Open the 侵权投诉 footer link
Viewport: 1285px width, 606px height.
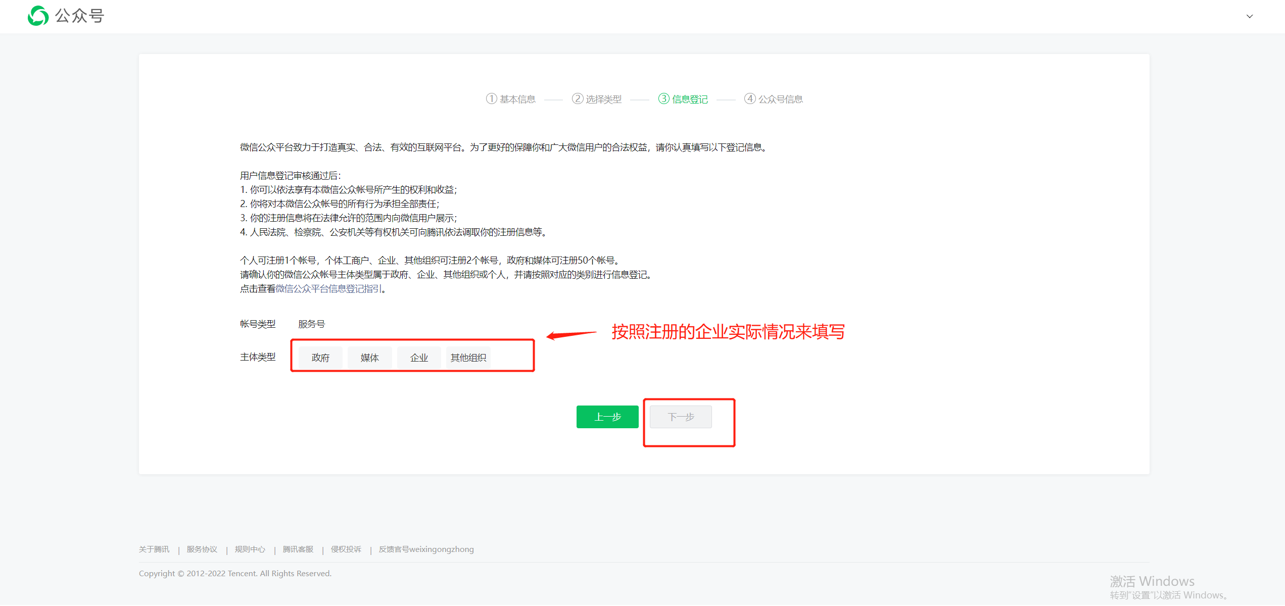click(x=346, y=549)
